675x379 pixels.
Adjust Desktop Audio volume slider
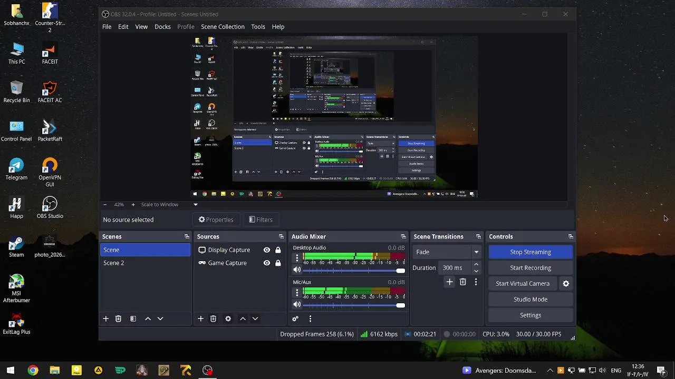coord(354,271)
